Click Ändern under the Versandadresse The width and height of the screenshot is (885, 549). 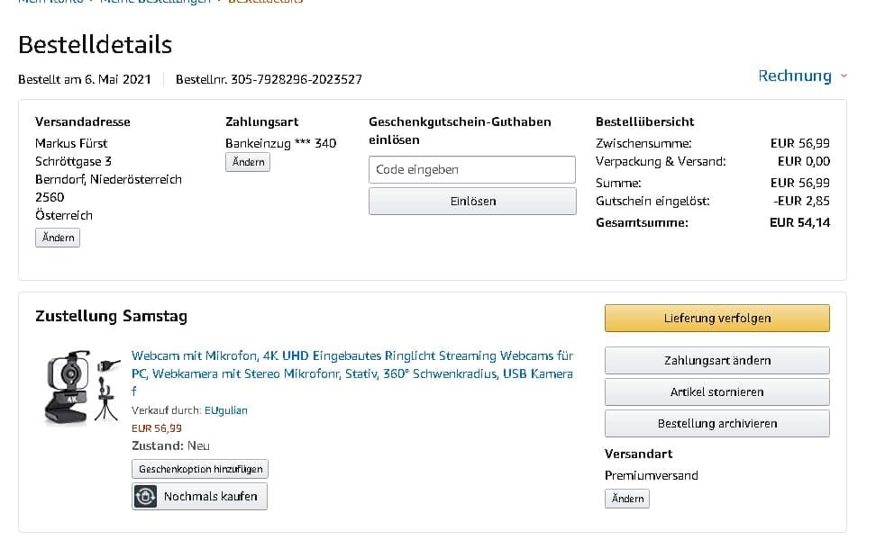pos(58,238)
